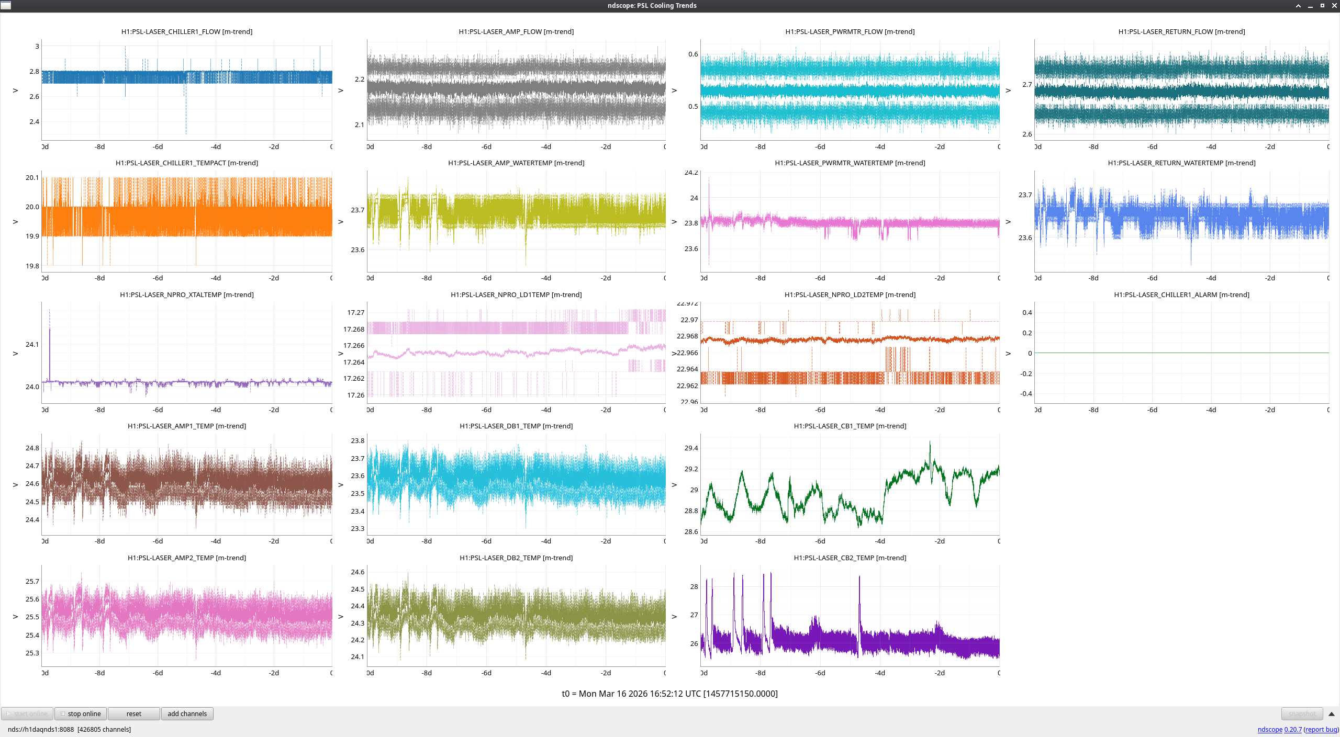Click the CHILLER1_ALARM green trace plot

coord(1181,353)
